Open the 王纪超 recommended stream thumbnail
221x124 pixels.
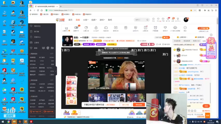116,98
